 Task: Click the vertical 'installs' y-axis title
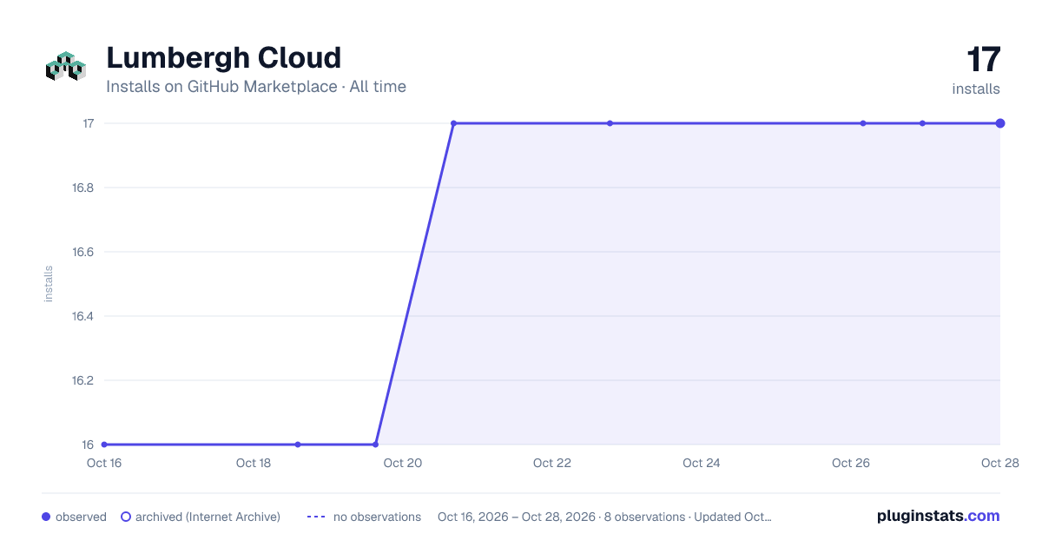pyautogui.click(x=49, y=284)
